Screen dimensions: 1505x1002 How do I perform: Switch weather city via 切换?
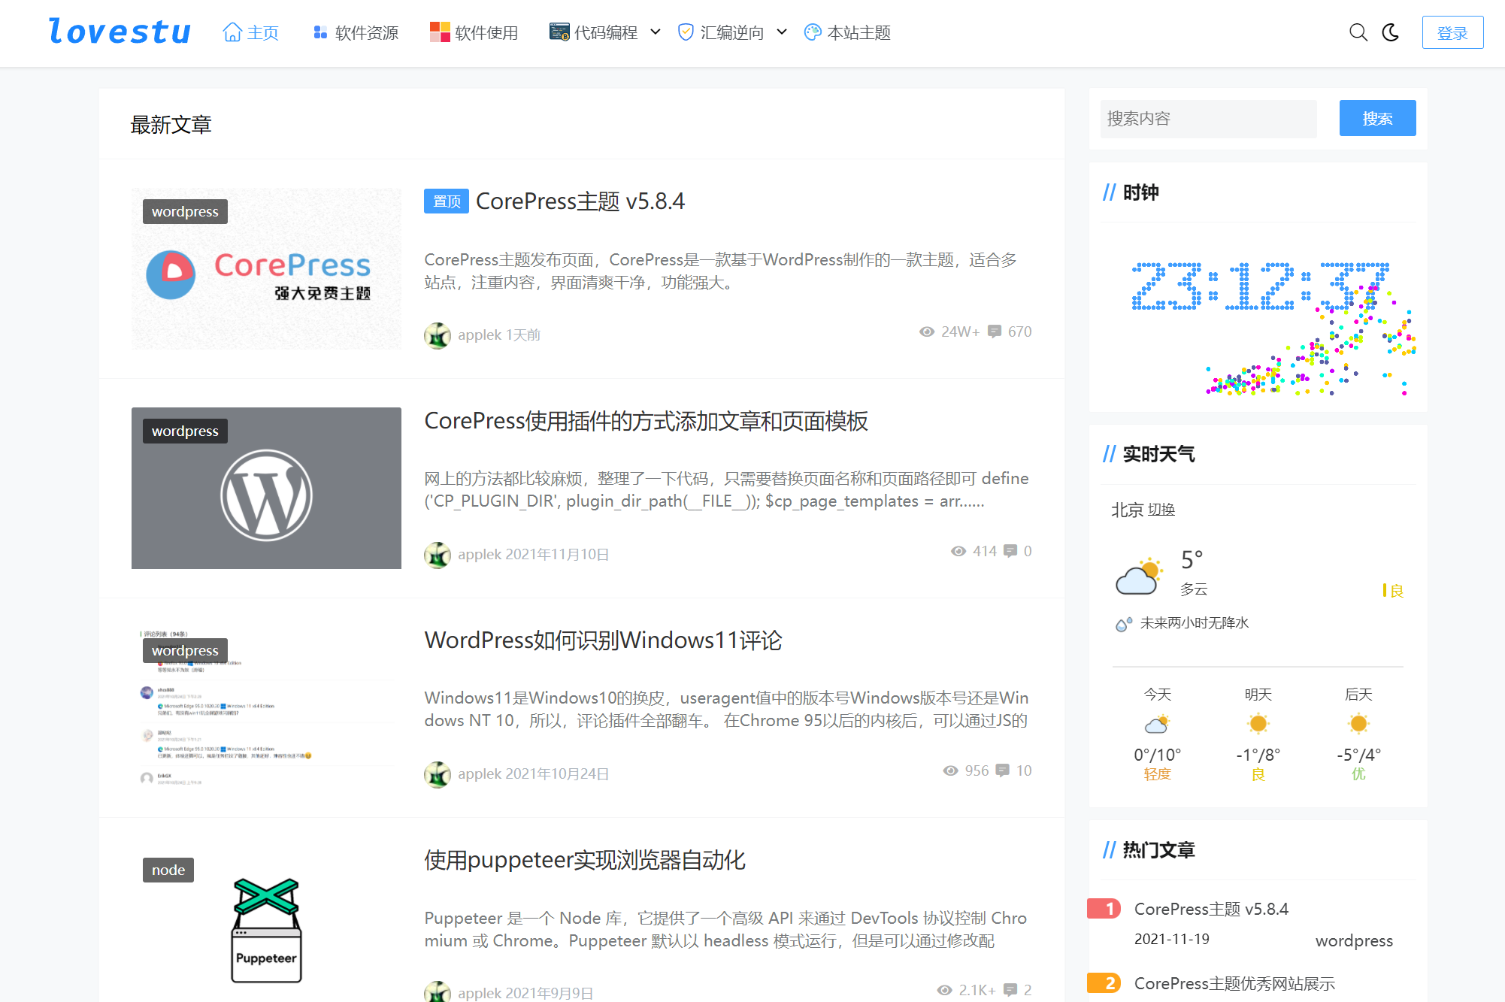[x=1161, y=510]
